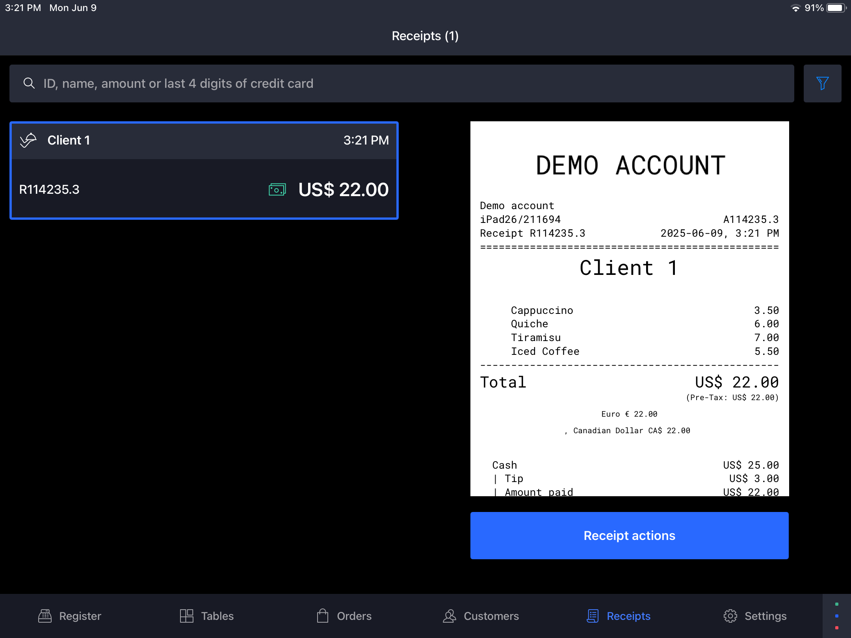
Task: Tap the Receipts document icon
Action: tap(593, 616)
